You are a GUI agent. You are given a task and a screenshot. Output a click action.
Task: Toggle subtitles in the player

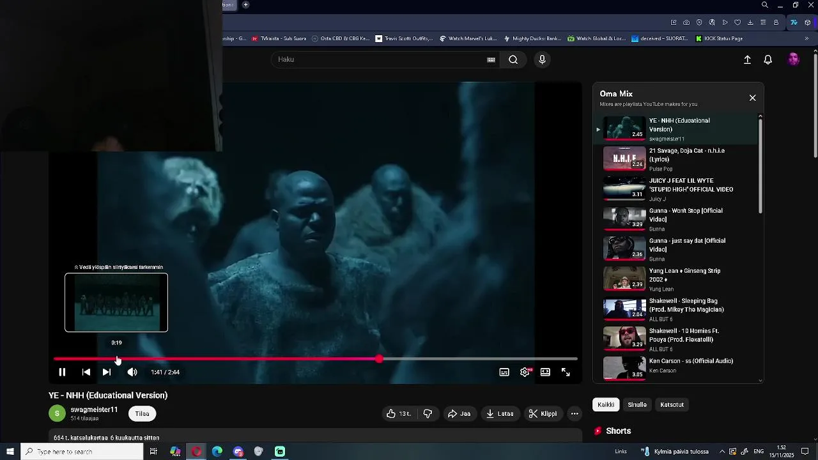504,372
